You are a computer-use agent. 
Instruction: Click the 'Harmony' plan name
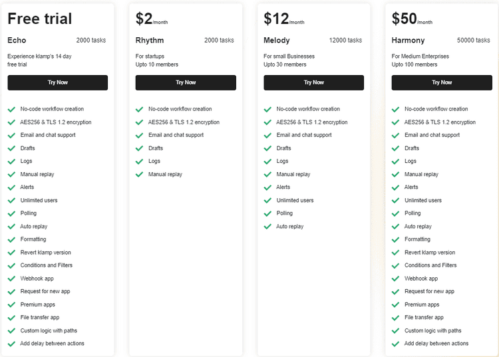click(409, 41)
